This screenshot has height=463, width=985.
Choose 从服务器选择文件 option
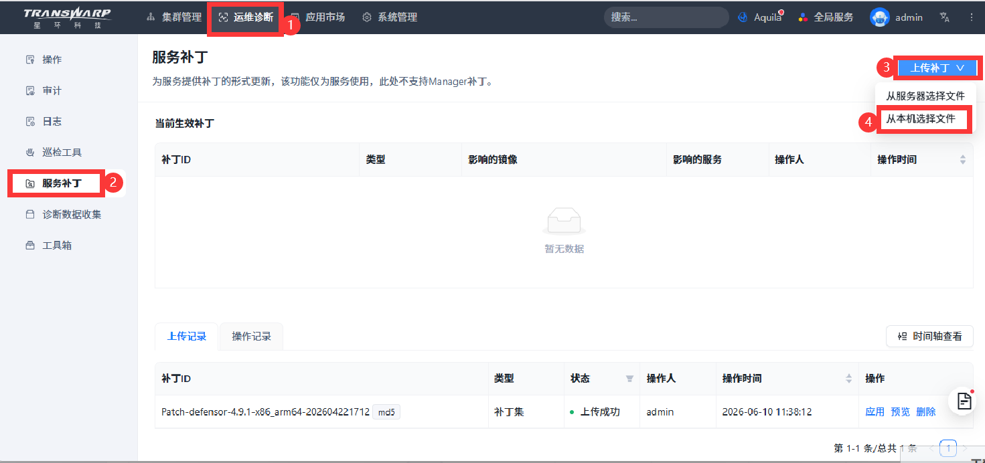[x=925, y=96]
